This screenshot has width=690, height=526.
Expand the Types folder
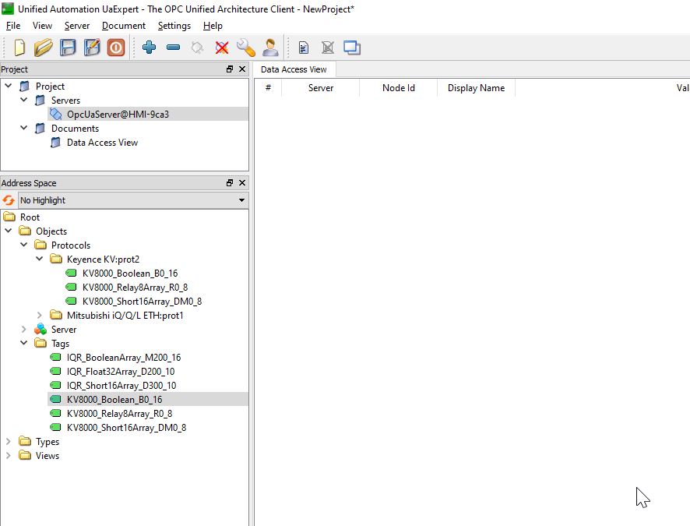(9, 441)
